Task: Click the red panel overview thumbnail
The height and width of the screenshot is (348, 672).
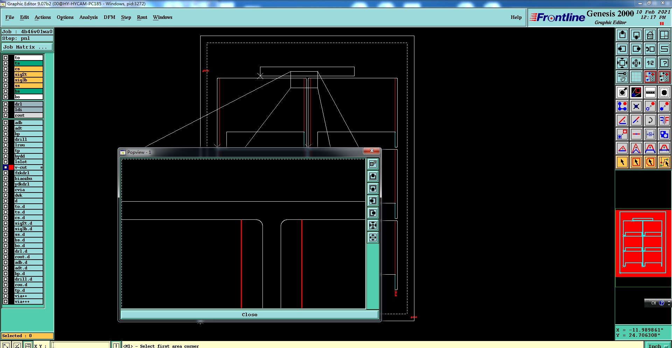Action: 643,243
